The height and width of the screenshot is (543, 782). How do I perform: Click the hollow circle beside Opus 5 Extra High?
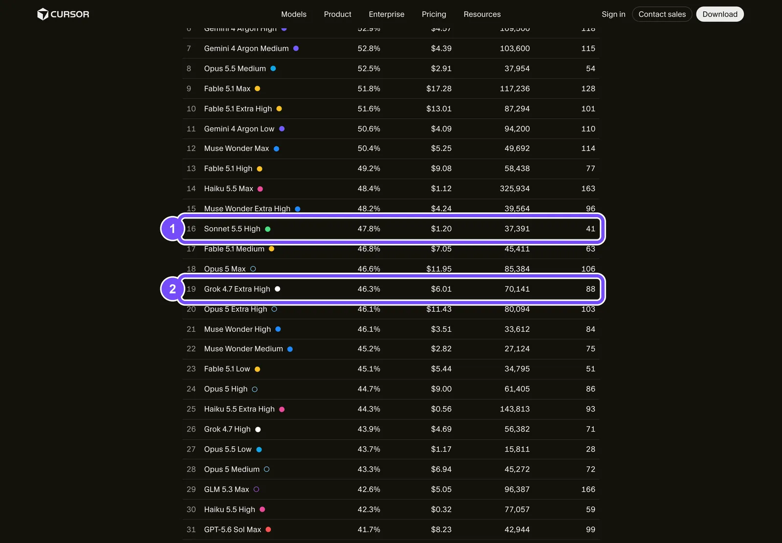click(x=274, y=309)
